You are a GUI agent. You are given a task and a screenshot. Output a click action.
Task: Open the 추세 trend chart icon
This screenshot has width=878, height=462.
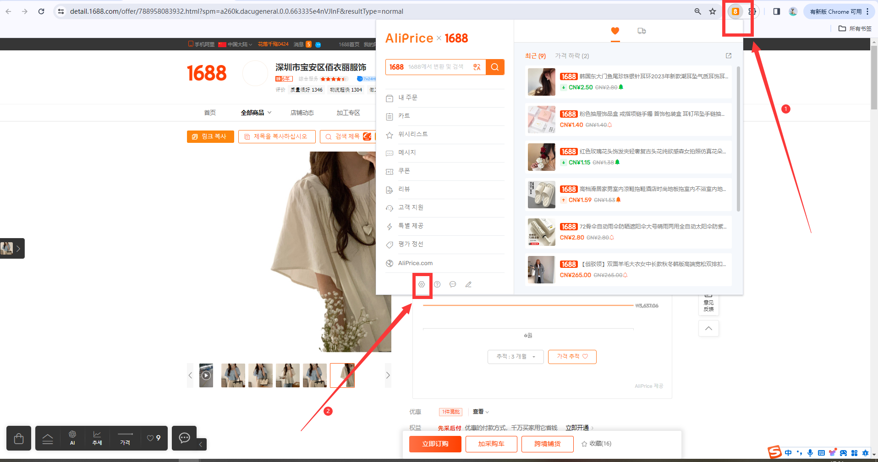pyautogui.click(x=97, y=438)
